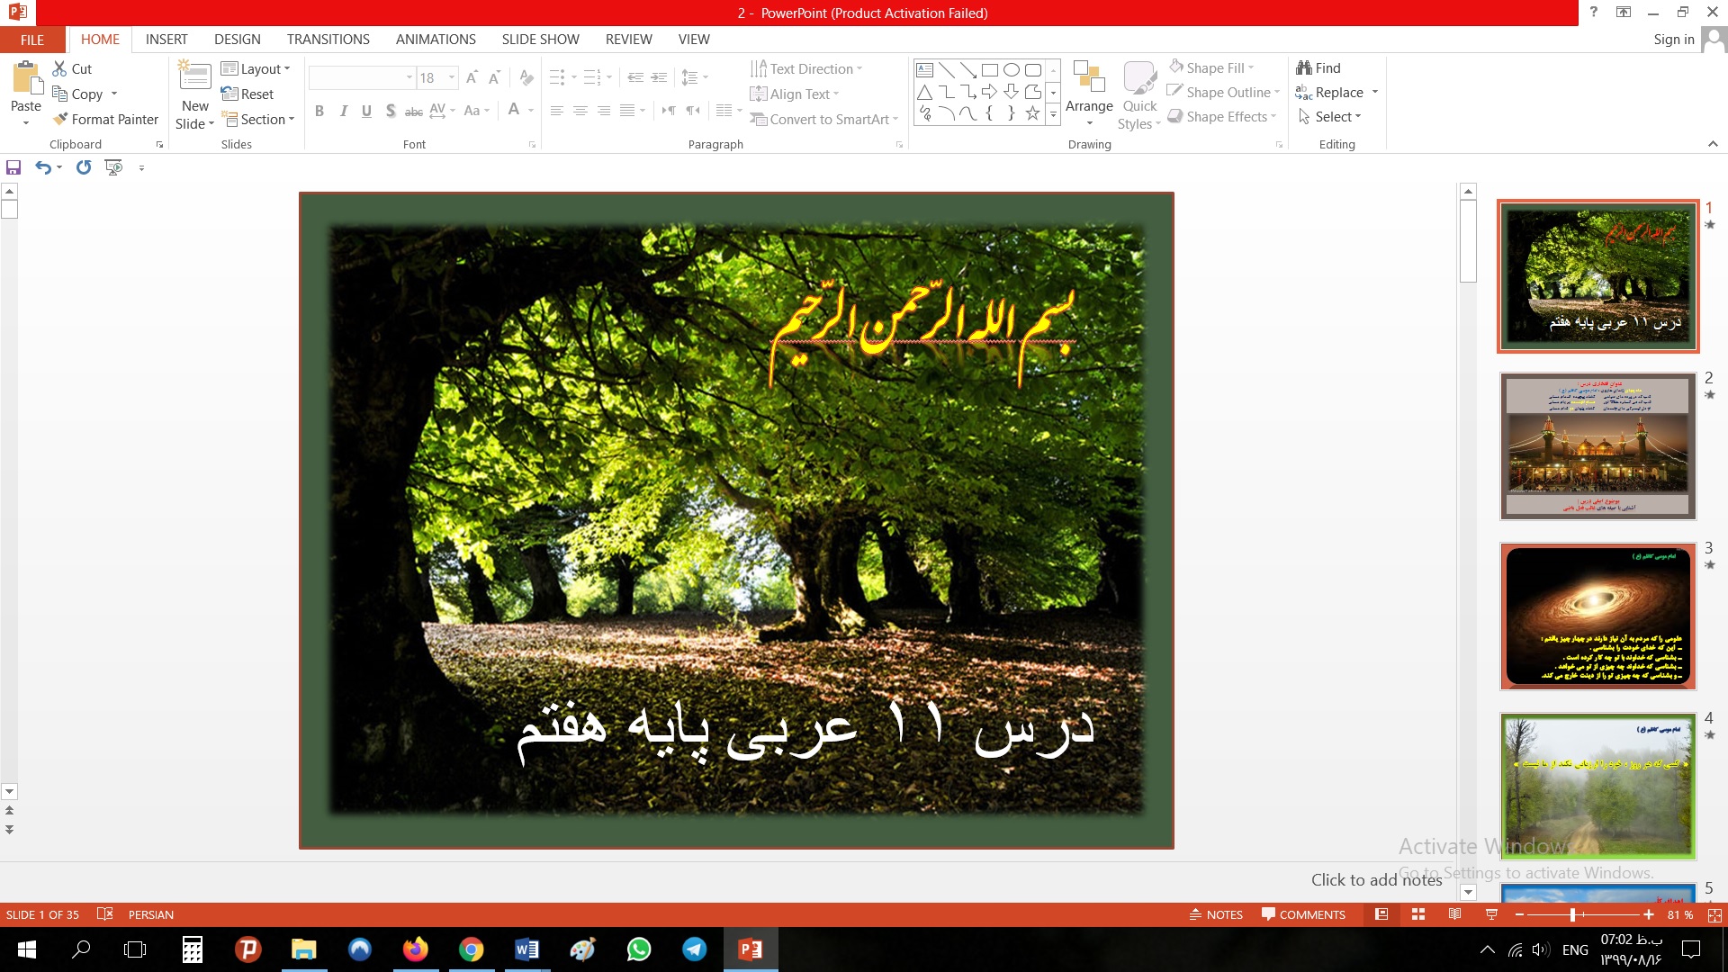The height and width of the screenshot is (972, 1728).
Task: Switch to Reading View in status bar
Action: (1454, 914)
